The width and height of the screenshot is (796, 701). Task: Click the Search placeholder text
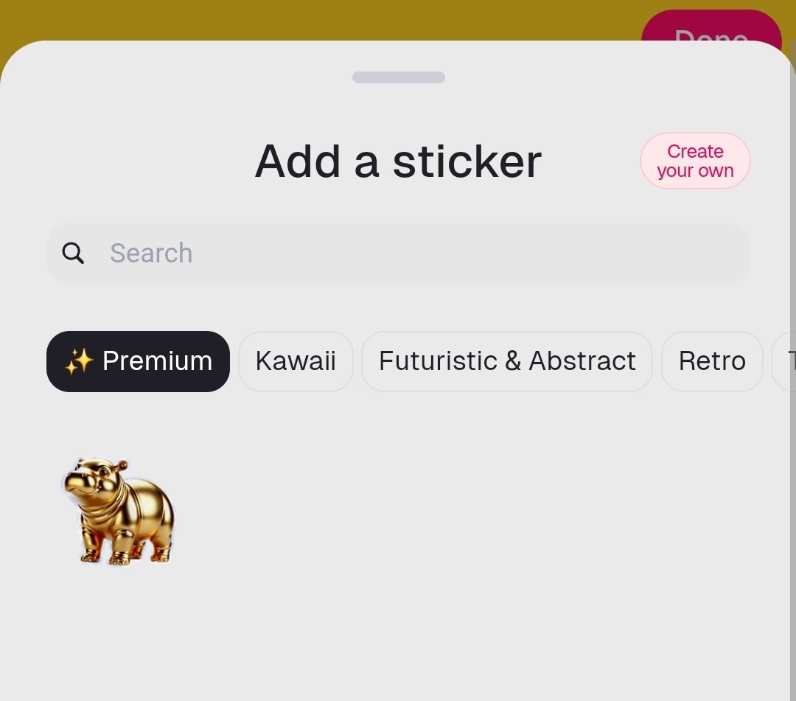(151, 253)
